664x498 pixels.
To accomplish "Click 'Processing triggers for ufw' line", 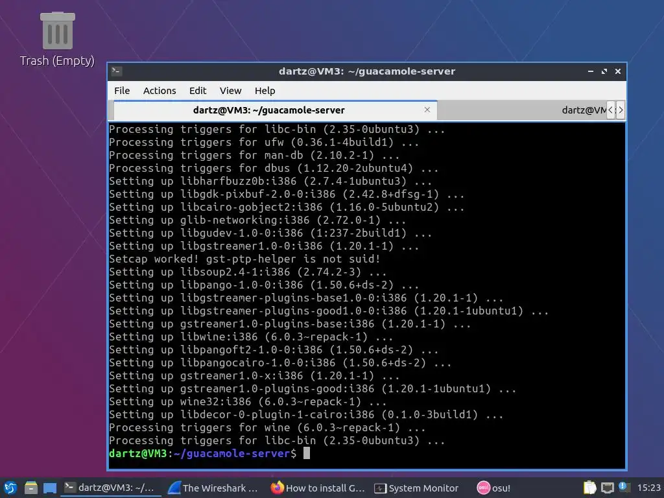I will pos(264,142).
